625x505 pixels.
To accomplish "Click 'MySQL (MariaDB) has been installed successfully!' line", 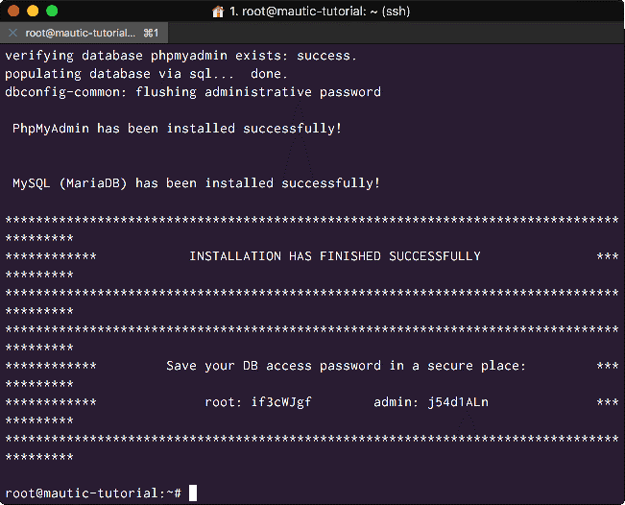I will [x=196, y=183].
